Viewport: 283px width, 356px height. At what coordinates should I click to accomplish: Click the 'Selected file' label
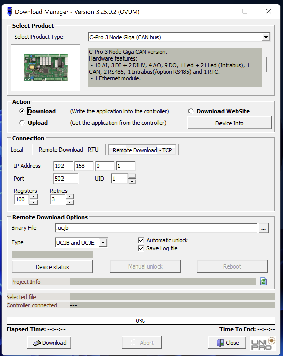coord(21,297)
